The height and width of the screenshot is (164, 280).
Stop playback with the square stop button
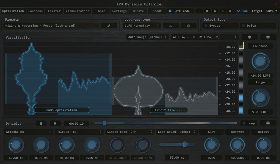[55, 123]
